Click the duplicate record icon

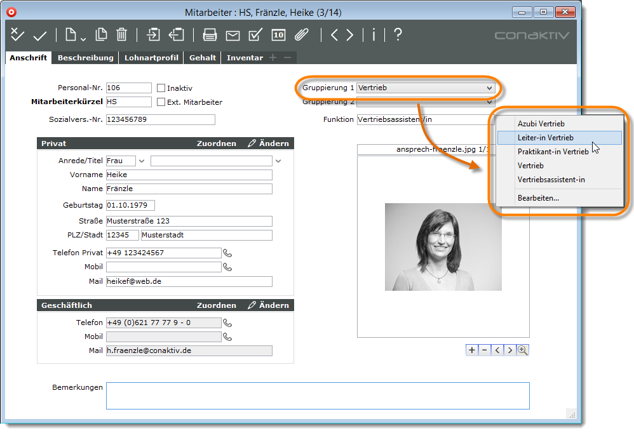[x=101, y=36]
